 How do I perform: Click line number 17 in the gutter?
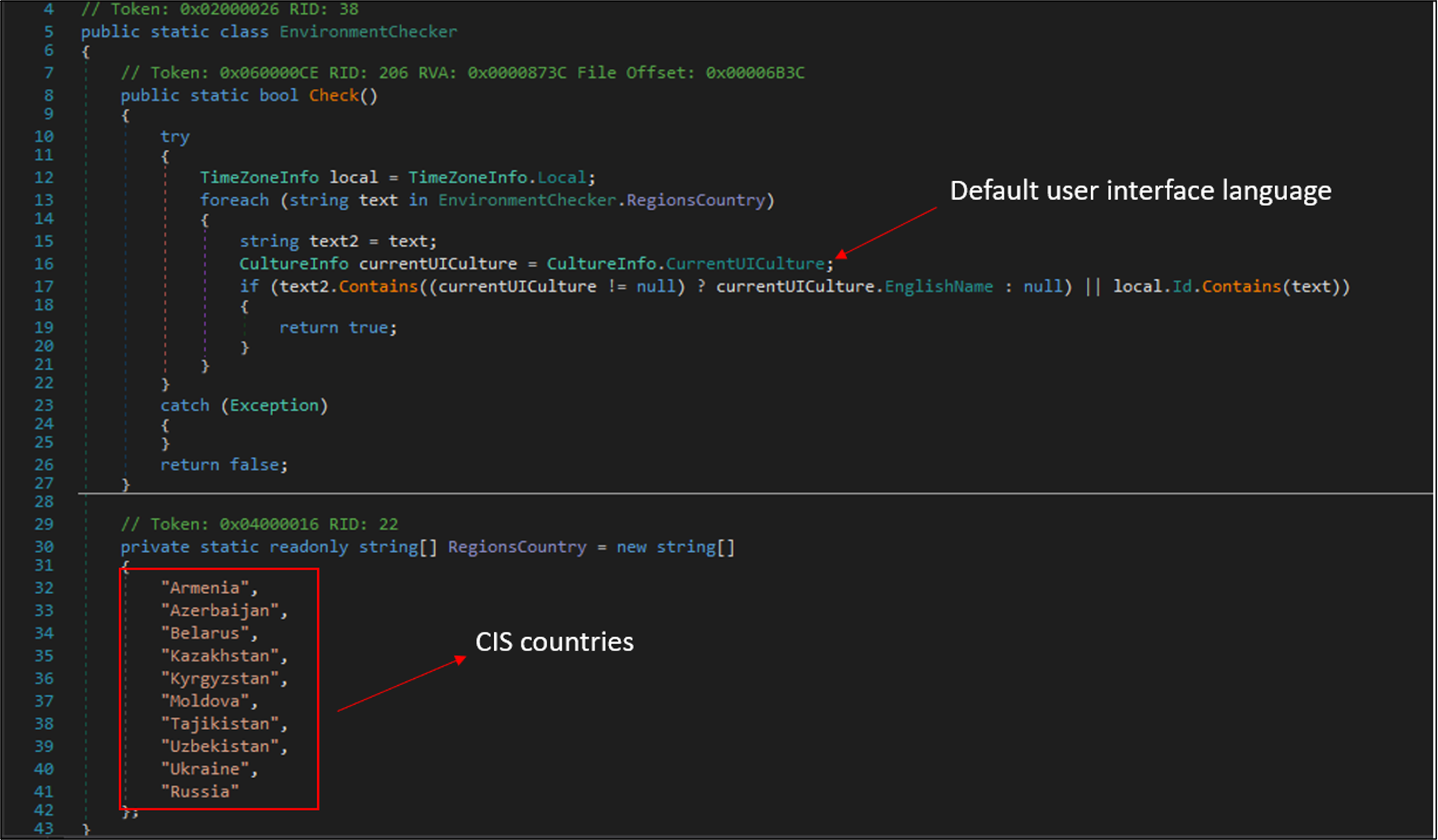click(x=44, y=286)
